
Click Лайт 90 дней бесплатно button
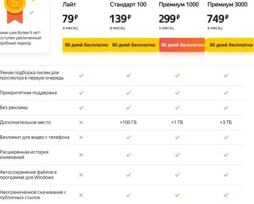coord(86,45)
